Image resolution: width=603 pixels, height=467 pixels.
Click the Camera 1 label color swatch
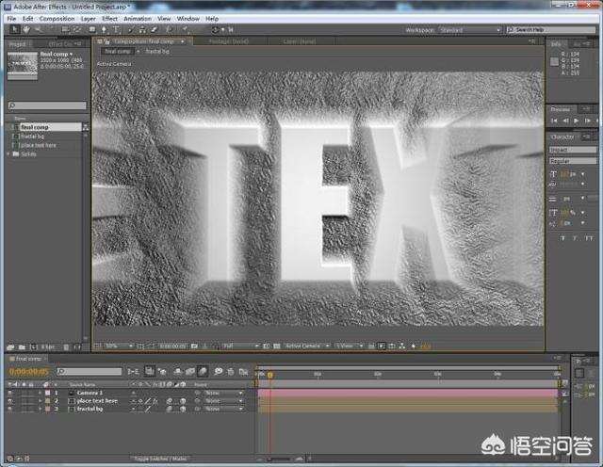[x=47, y=393]
